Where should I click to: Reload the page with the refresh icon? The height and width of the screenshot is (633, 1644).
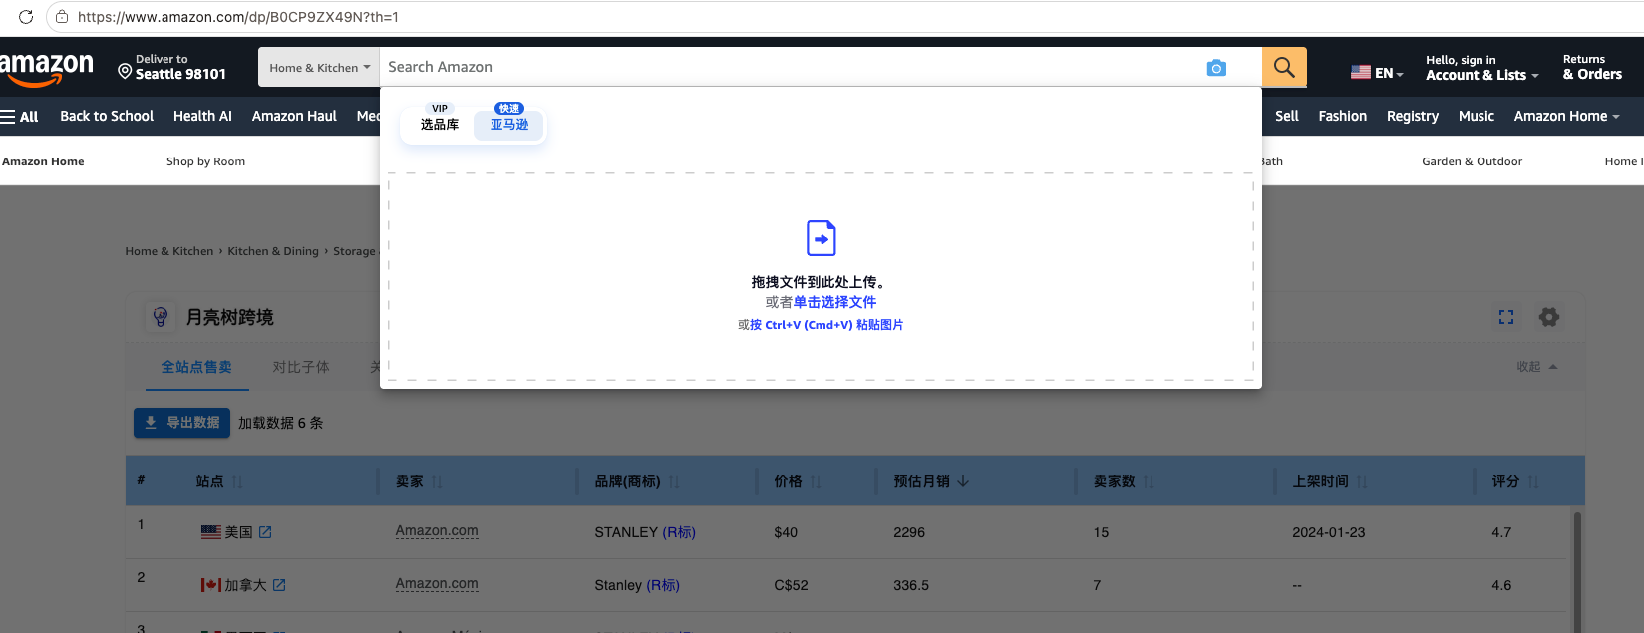tap(26, 17)
